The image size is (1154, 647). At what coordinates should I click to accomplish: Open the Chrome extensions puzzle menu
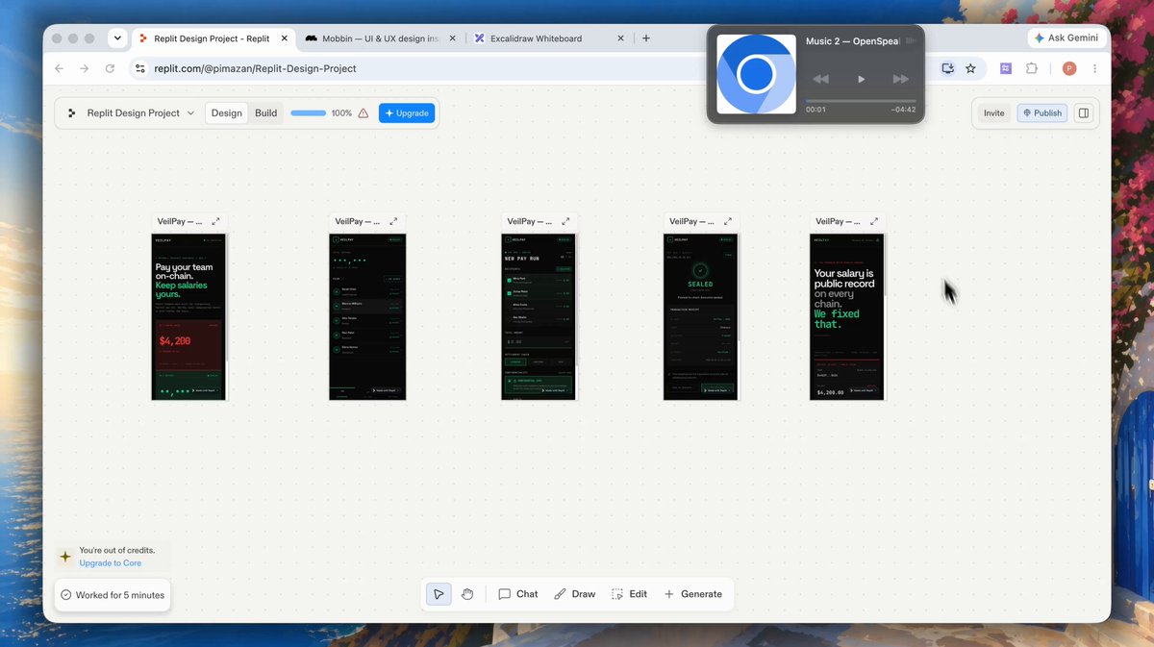(1032, 69)
